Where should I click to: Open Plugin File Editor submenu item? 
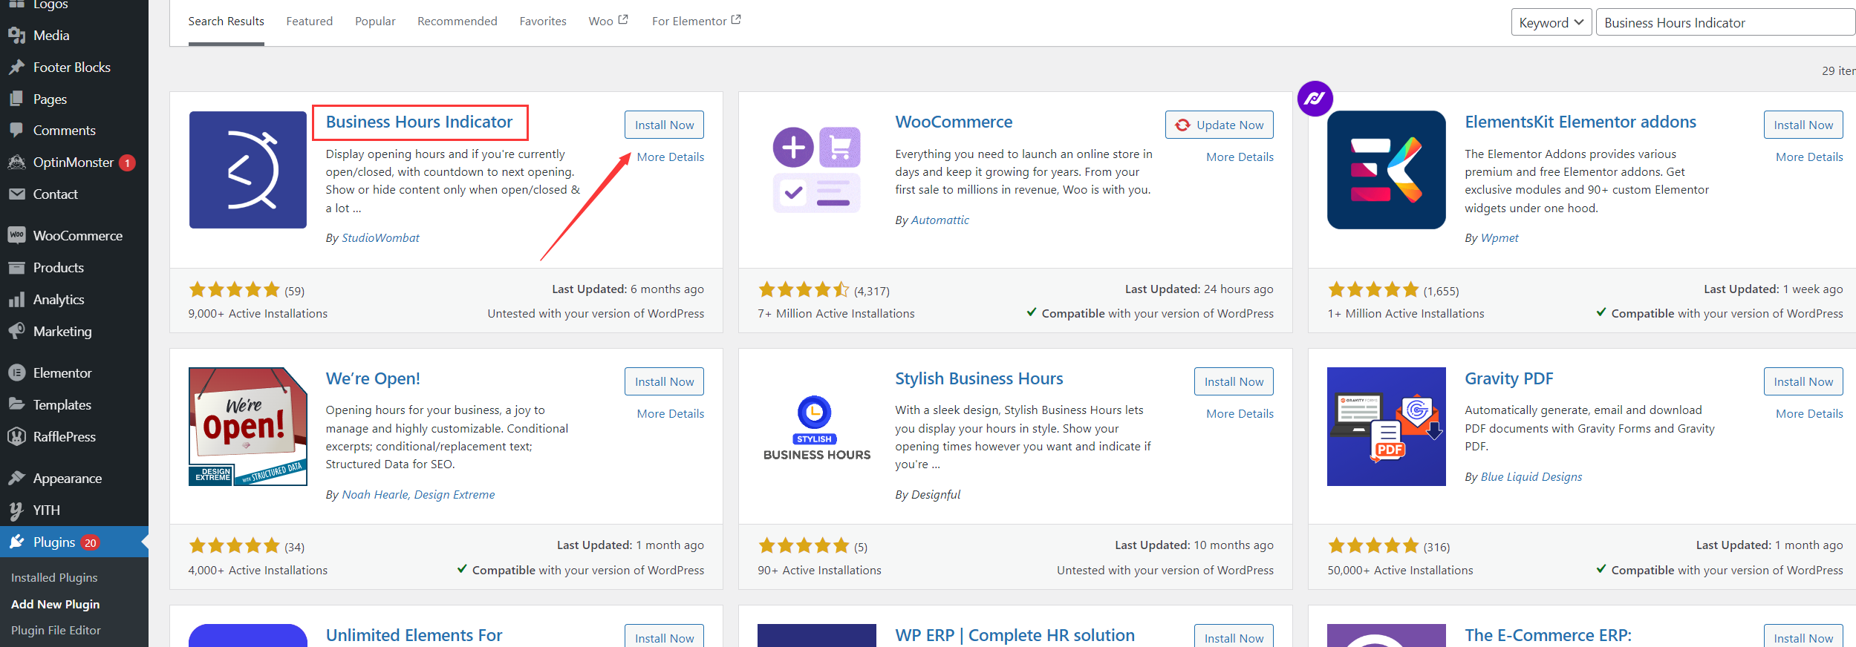[56, 631]
